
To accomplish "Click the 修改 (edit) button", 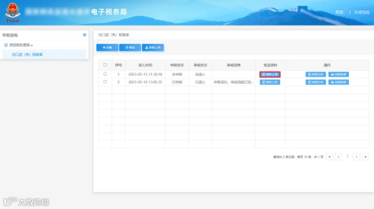I will (x=130, y=47).
